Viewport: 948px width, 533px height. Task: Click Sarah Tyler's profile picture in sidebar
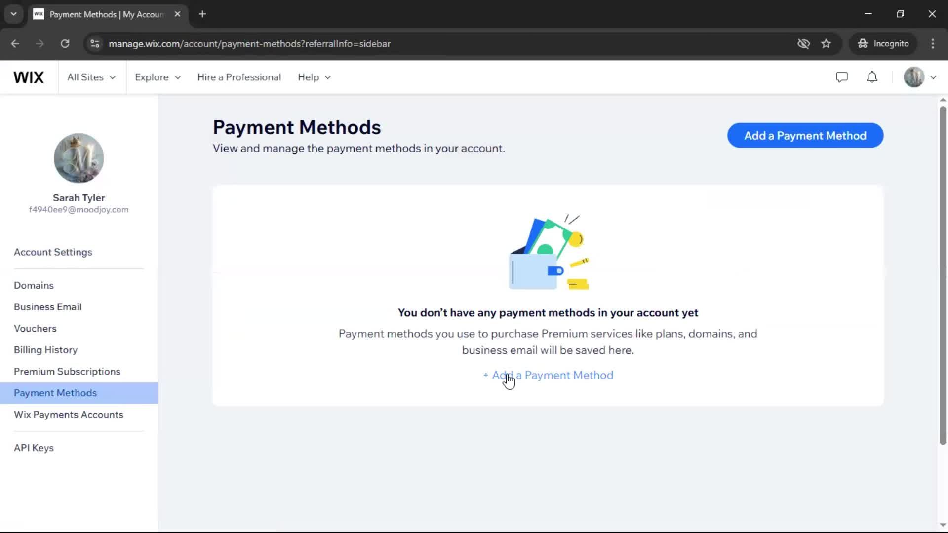(79, 158)
